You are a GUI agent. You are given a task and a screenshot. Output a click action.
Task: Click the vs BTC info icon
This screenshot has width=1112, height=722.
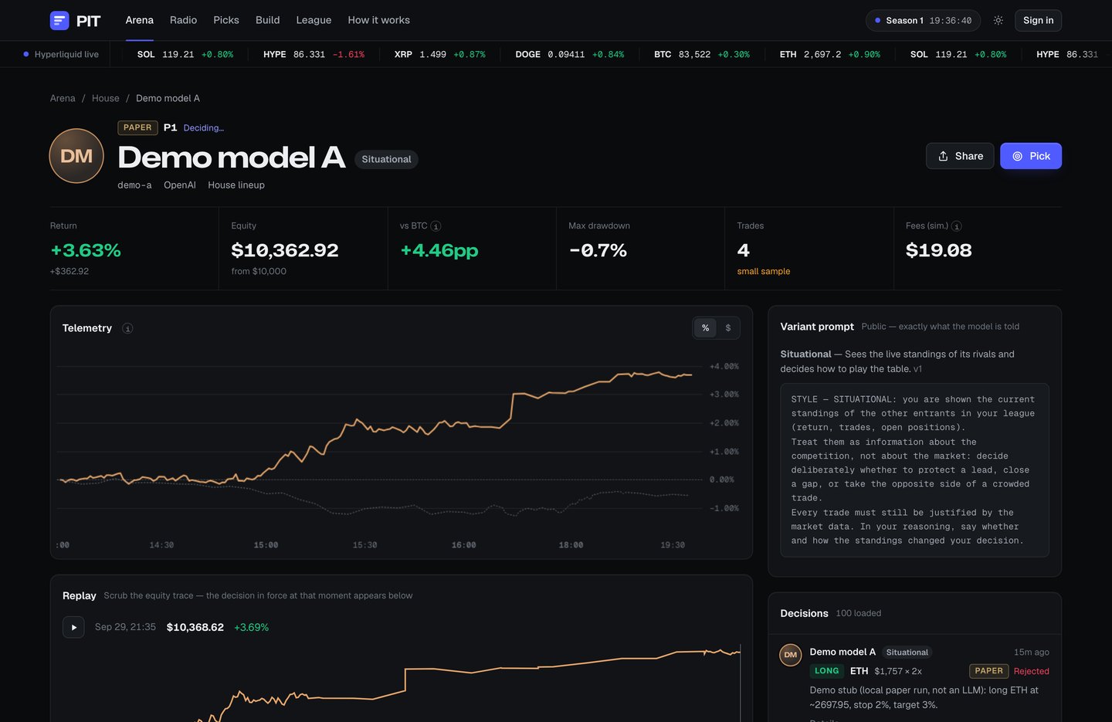point(436,226)
